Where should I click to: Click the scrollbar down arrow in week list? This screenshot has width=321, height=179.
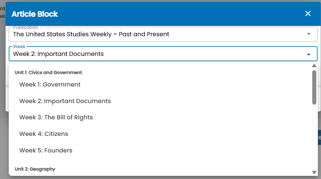click(x=314, y=172)
